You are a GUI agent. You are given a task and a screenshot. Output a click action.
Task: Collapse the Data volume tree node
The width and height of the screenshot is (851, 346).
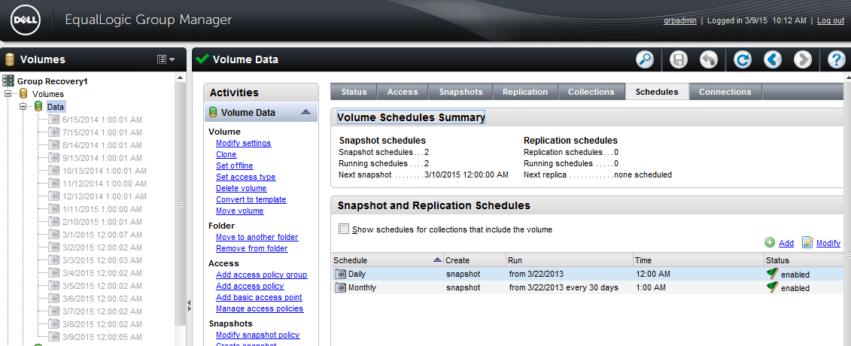[23, 106]
